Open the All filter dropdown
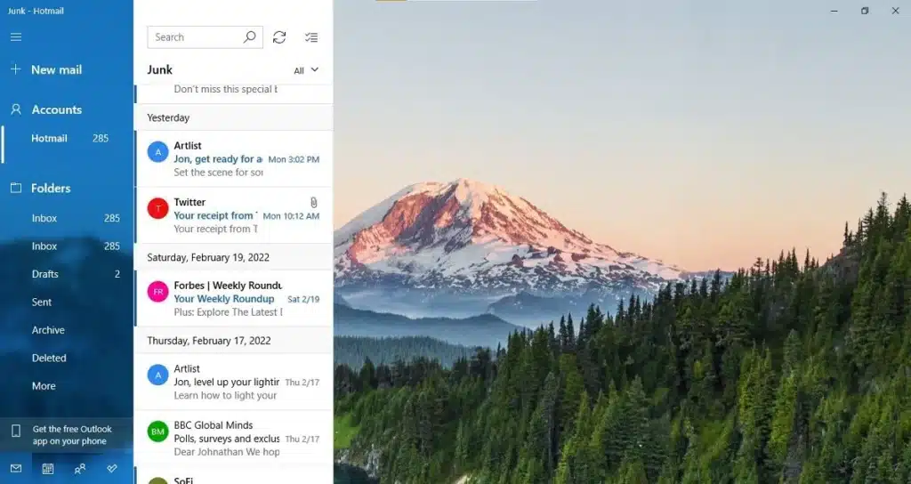911x484 pixels. tap(306, 70)
